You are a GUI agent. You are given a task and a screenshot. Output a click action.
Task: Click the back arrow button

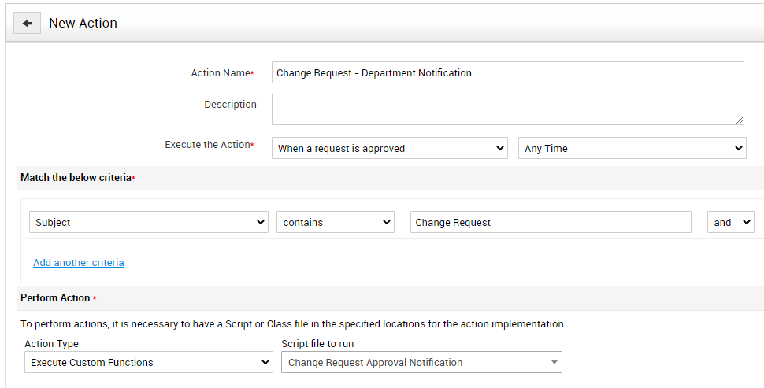(27, 23)
